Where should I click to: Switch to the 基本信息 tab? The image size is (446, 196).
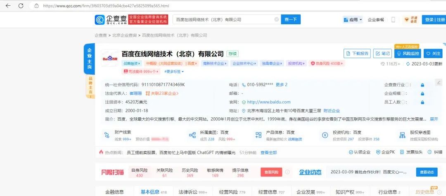(x=154, y=192)
